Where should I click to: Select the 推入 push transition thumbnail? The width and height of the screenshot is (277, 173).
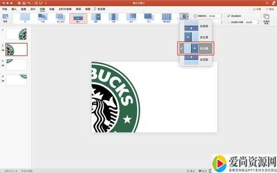point(78,17)
